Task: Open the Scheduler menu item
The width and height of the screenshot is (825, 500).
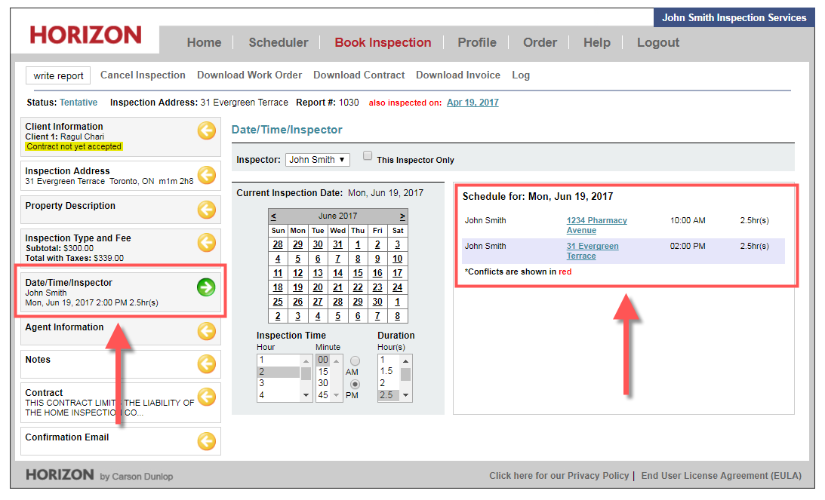Action: (278, 42)
